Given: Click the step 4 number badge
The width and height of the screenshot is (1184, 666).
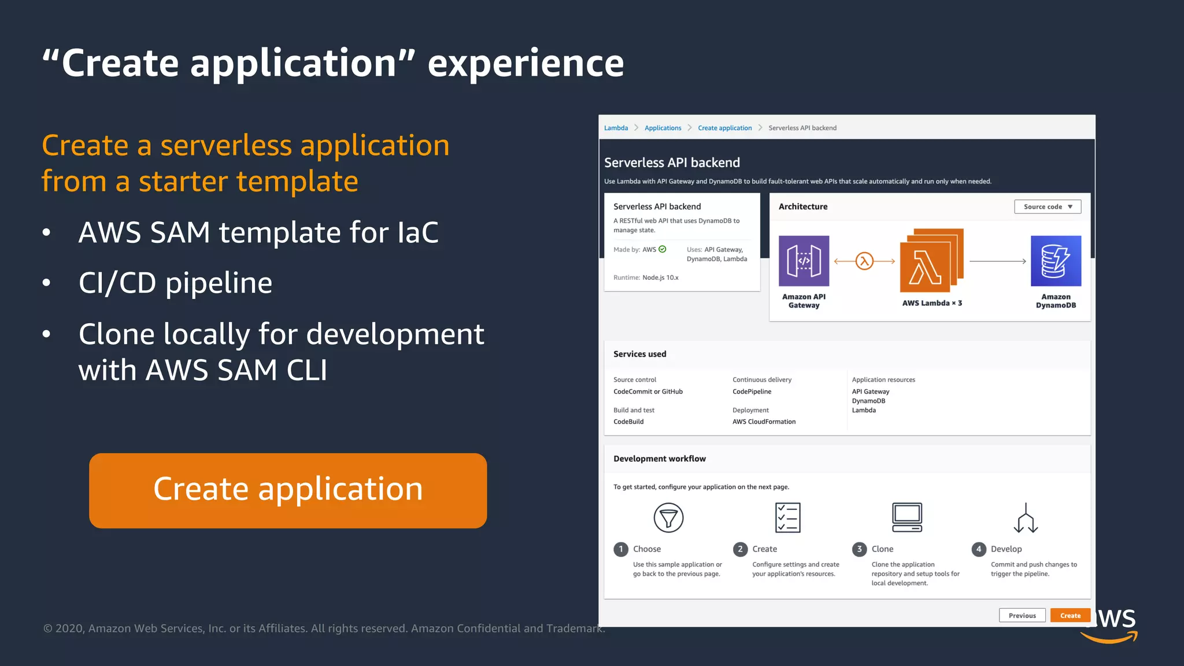Looking at the screenshot, I should (x=979, y=549).
